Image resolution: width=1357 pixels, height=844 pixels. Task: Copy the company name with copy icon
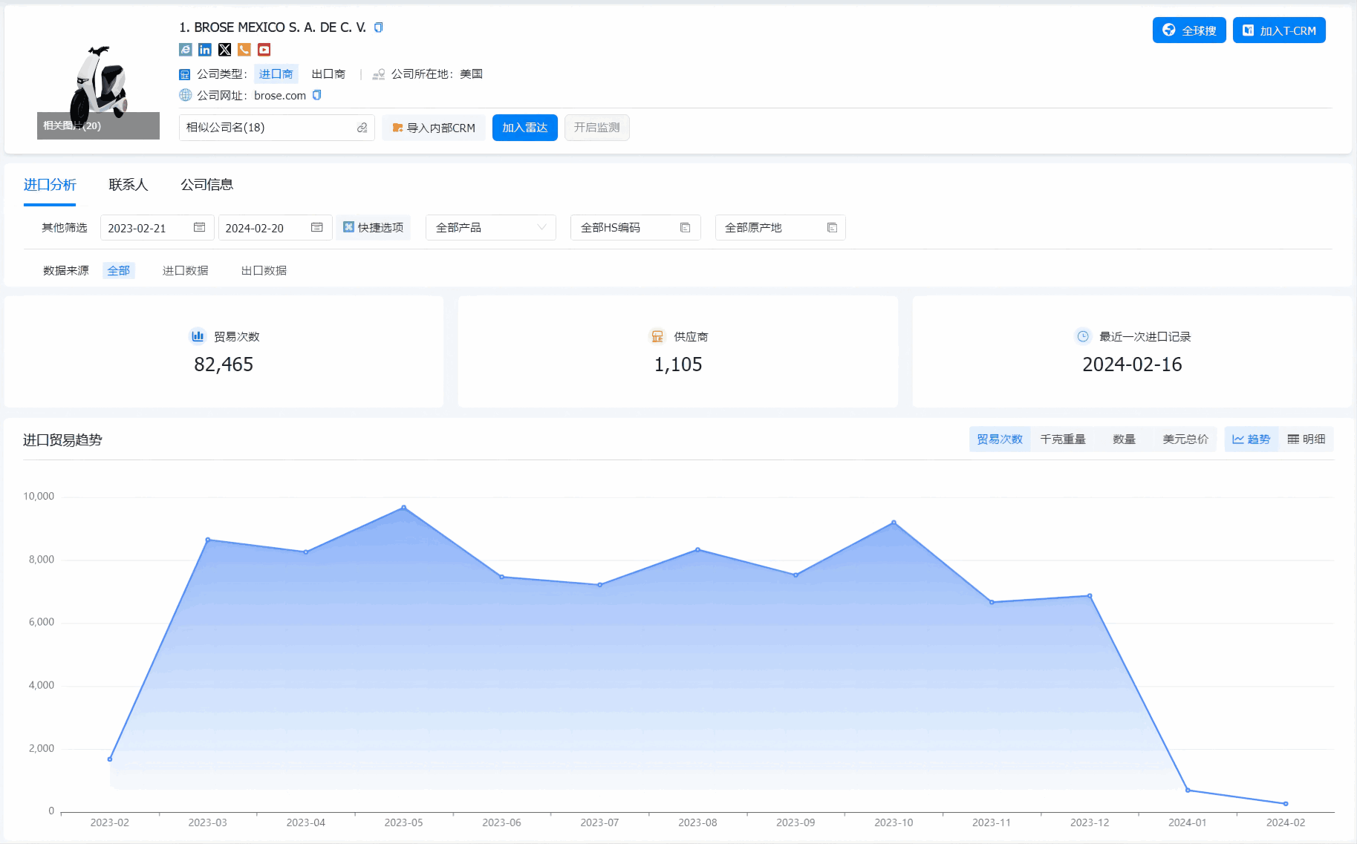379,27
